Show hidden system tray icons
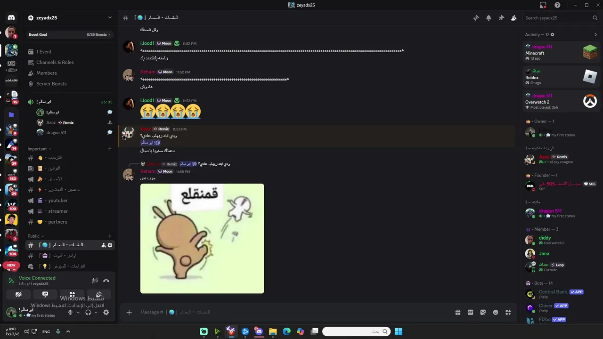This screenshot has width=603, height=339. pyautogui.click(x=68, y=331)
